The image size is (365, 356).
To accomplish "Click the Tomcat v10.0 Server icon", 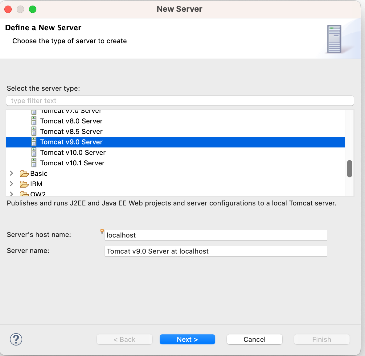I will (x=34, y=152).
